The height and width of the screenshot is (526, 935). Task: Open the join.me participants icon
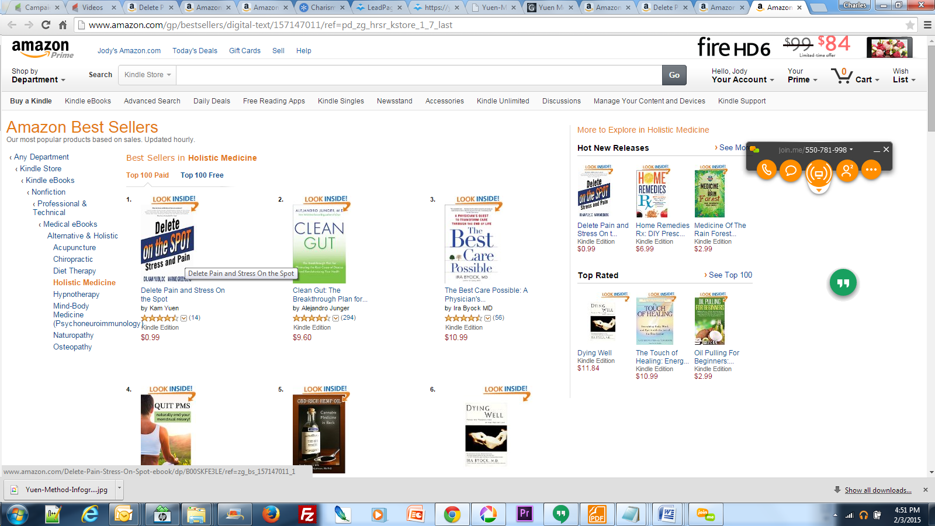pos(847,171)
